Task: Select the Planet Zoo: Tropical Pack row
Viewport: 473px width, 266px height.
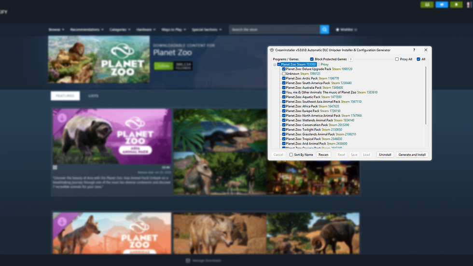Action: tap(314, 139)
